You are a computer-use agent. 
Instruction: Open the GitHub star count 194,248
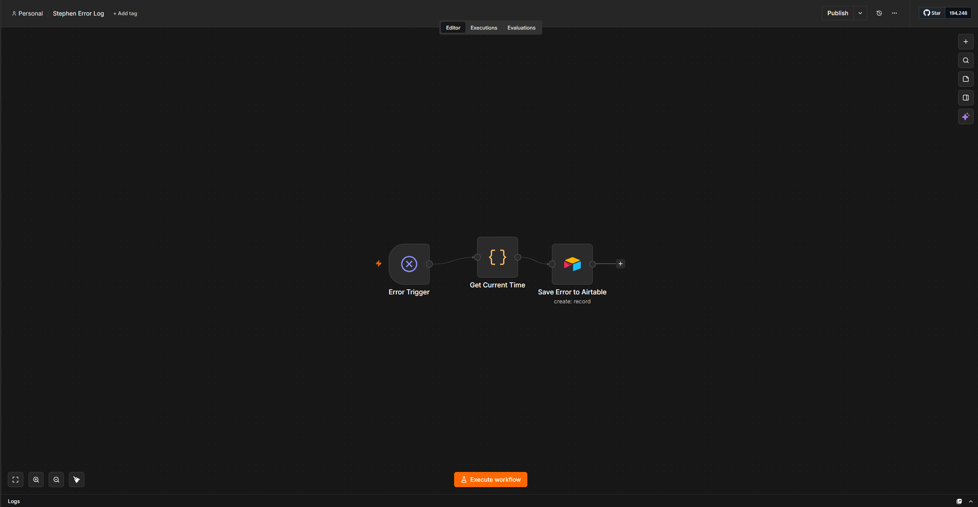click(x=958, y=13)
